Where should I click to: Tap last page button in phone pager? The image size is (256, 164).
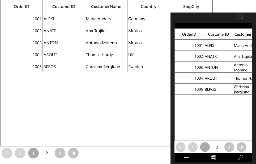(241, 147)
